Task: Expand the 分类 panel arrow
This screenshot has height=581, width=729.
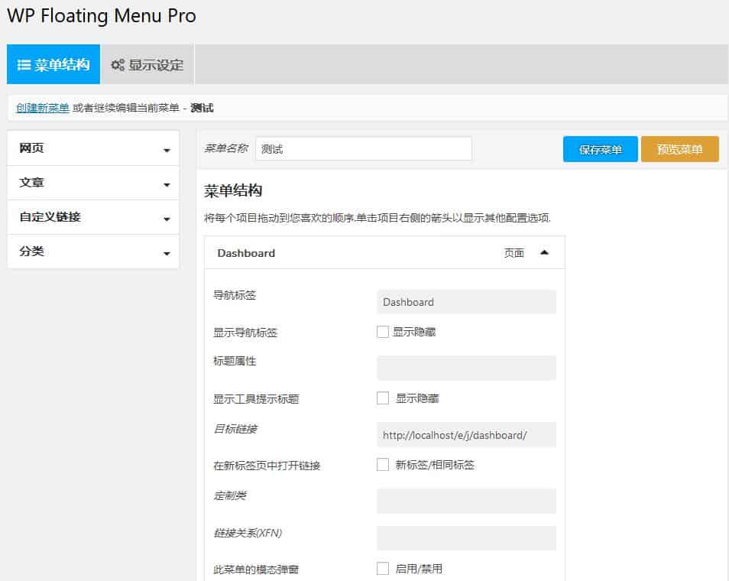Action: (167, 254)
